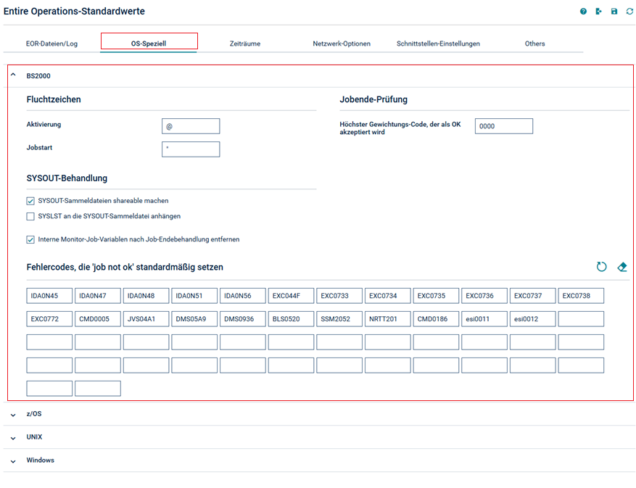The image size is (636, 488).
Task: Select the EXC0772 error code field
Action: click(49, 319)
